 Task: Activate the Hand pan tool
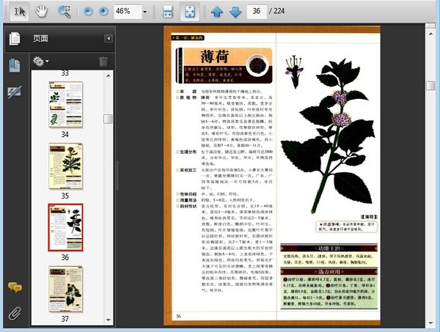click(42, 12)
